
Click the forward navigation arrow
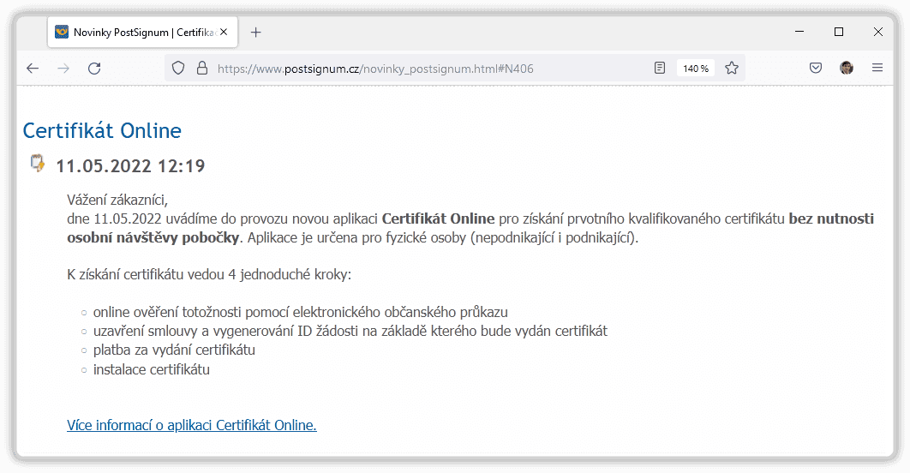tap(63, 69)
